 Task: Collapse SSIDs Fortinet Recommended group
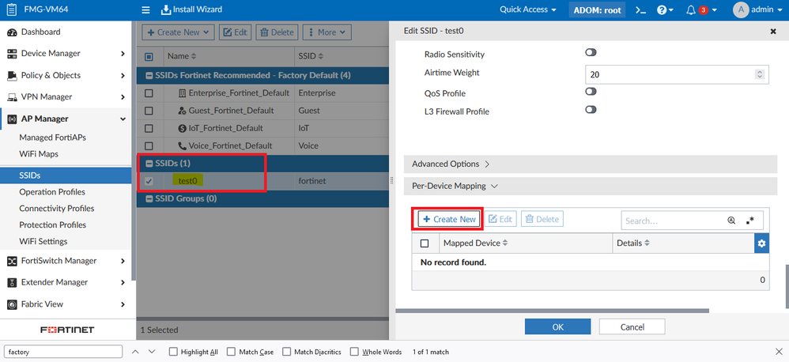point(149,76)
